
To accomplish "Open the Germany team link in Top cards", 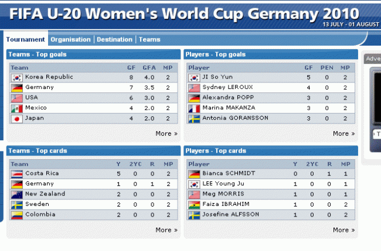I will [40, 184].
